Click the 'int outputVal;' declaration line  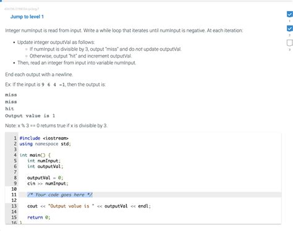point(45,166)
